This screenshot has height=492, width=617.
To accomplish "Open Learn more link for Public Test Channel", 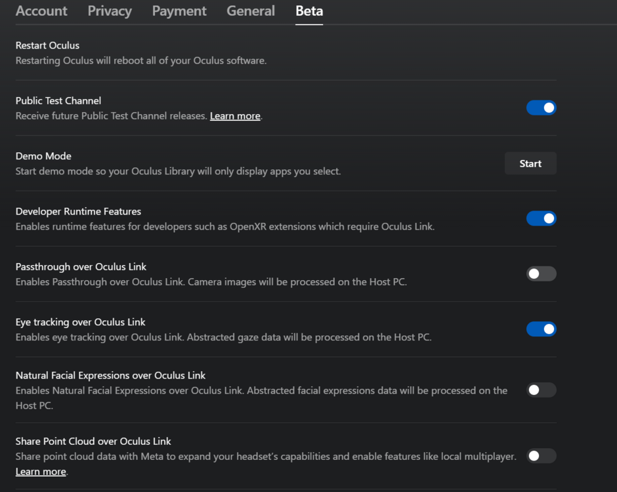I will click(235, 116).
